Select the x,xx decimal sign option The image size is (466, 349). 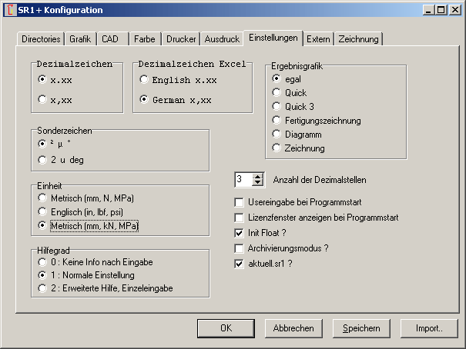click(42, 98)
